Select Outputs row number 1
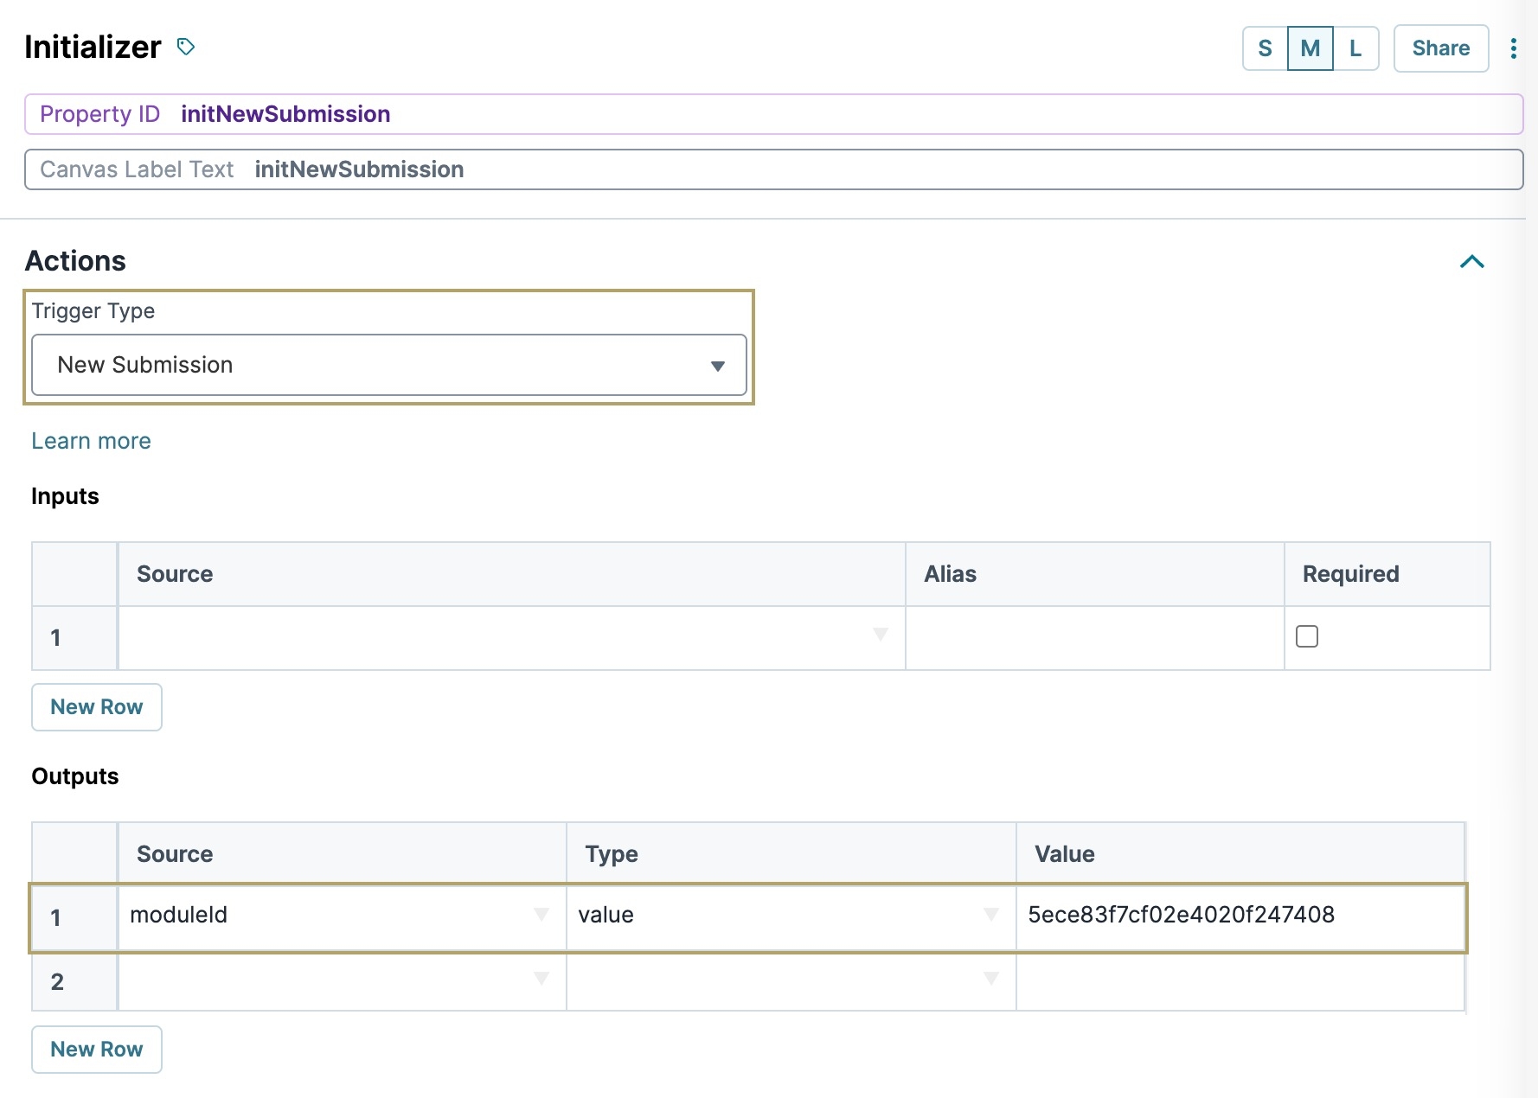 (74, 917)
